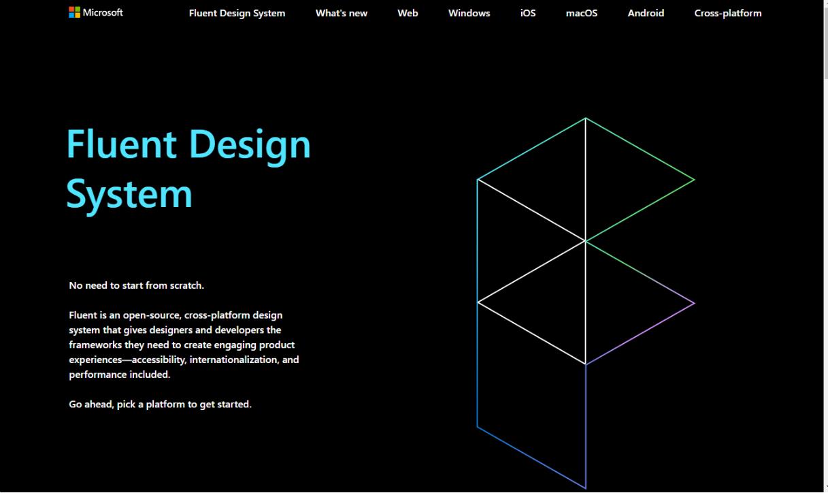Click the geometric Fluent logo illustration
This screenshot has height=493, width=828.
tap(586, 303)
